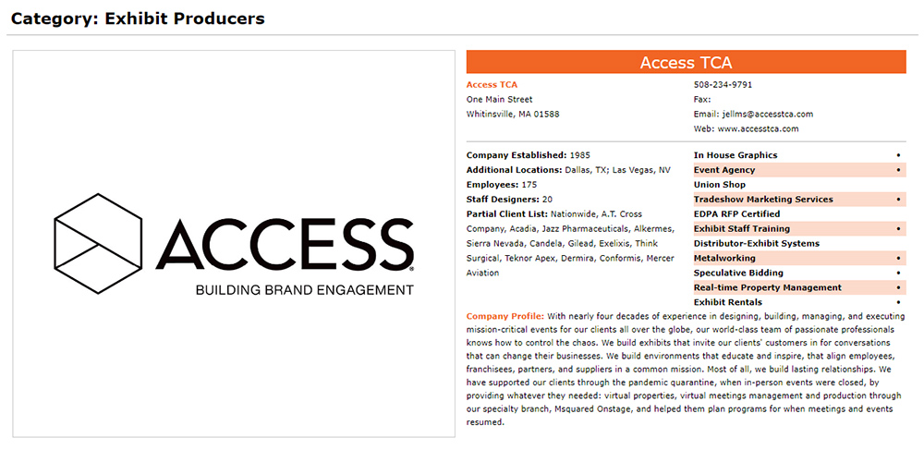Click the bullet dot beside Tradeshow Marketing Services
The width and height of the screenshot is (924, 450).
tap(898, 200)
